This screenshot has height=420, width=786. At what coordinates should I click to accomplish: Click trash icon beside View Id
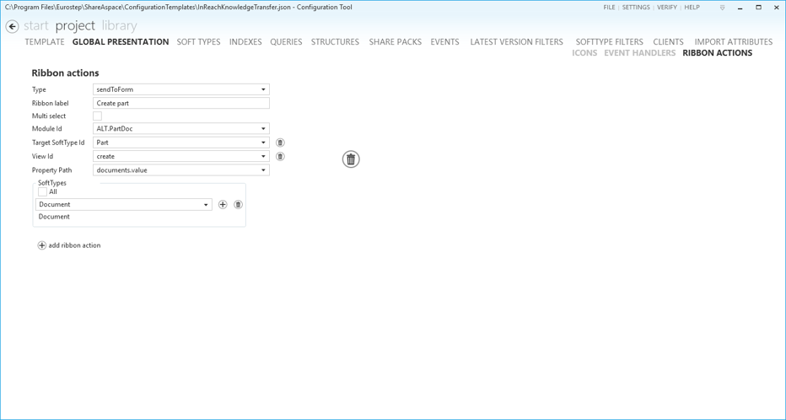coord(280,156)
